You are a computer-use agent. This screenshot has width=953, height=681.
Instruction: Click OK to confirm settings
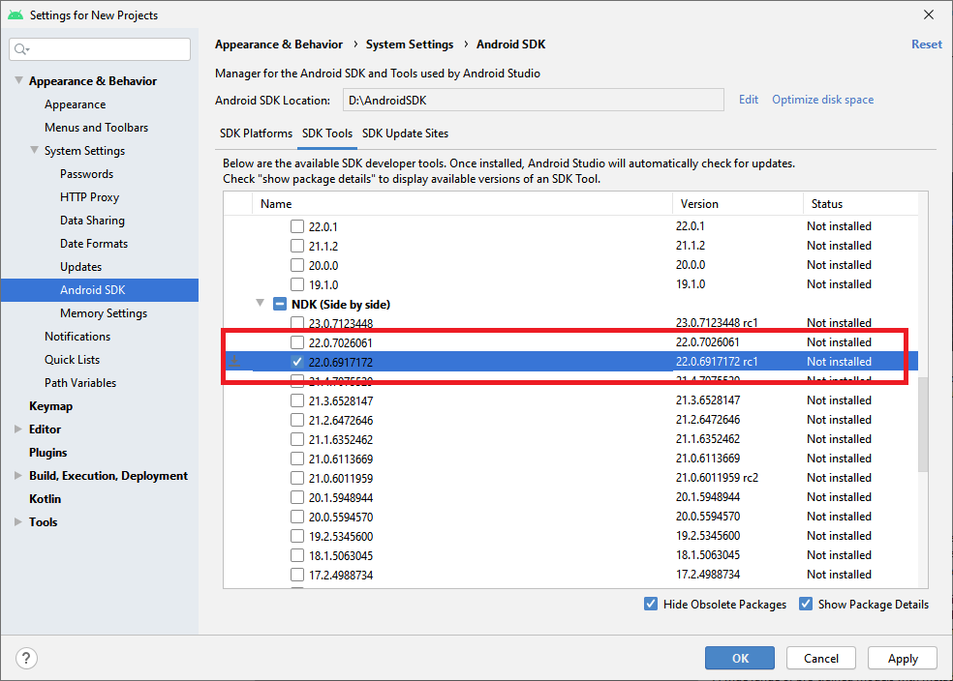click(740, 658)
